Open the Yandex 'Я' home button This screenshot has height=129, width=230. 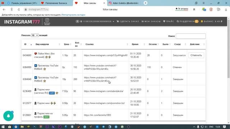[11, 10]
